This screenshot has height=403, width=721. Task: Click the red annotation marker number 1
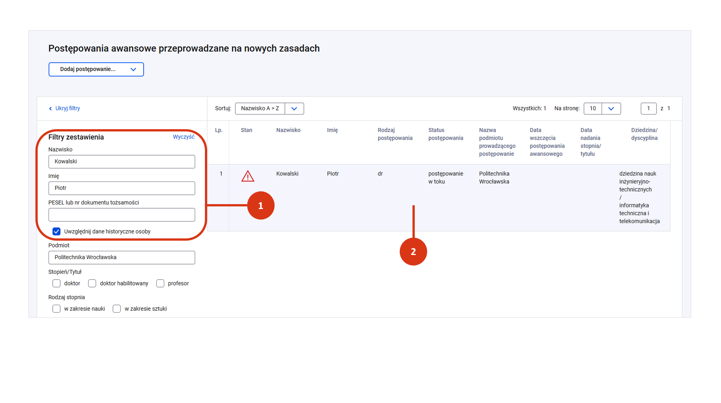tap(261, 206)
